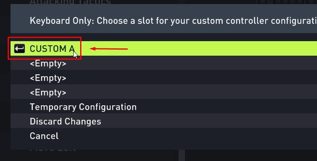This screenshot has width=317, height=161.
Task: Click the dialog title bar reading Choose a slot
Action: pos(164,19)
